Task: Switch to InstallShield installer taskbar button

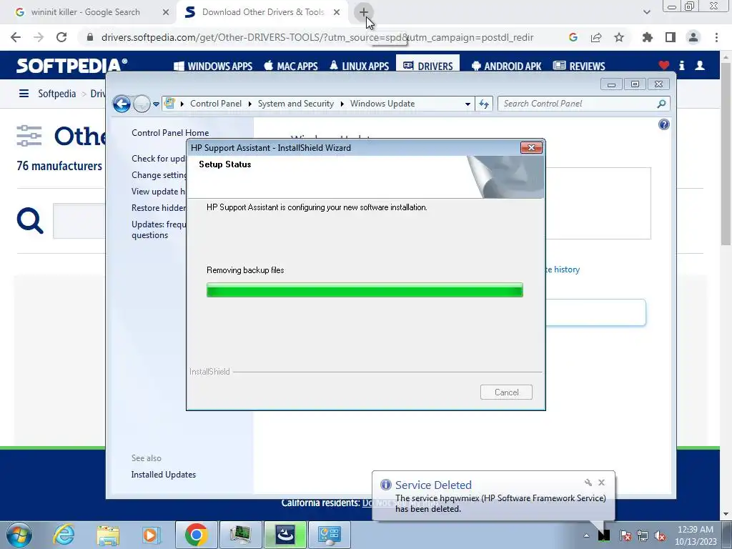Action: click(285, 535)
